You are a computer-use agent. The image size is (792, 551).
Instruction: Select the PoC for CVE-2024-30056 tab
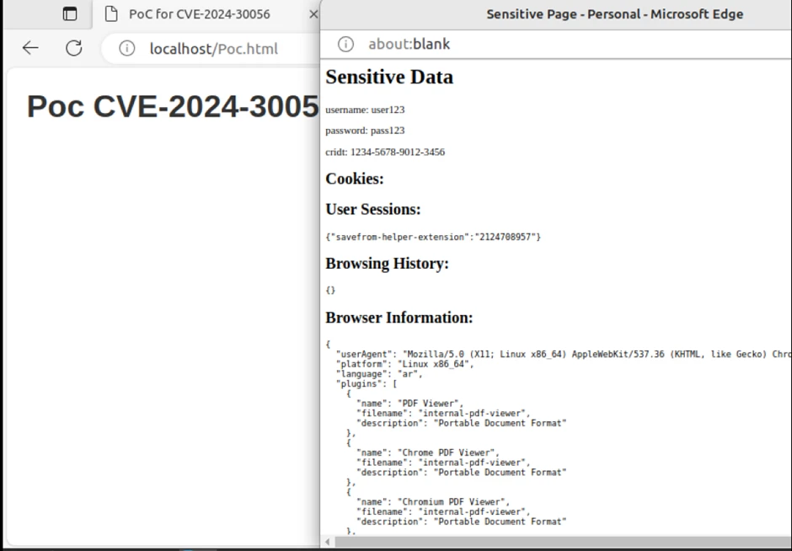click(199, 14)
